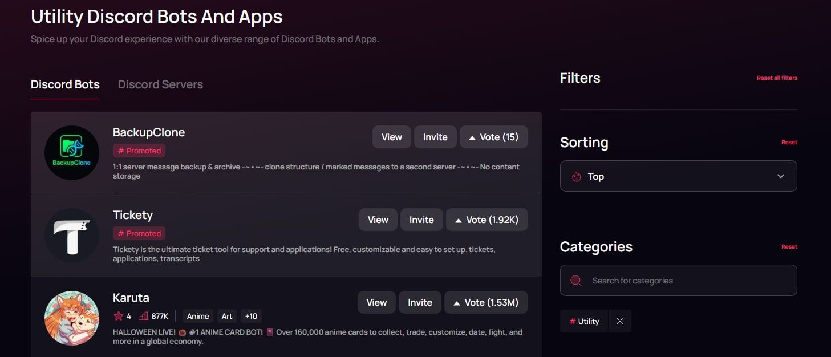Image resolution: width=831 pixels, height=357 pixels.
Task: Click Tickety's hammer logo avatar
Action: [x=71, y=235]
